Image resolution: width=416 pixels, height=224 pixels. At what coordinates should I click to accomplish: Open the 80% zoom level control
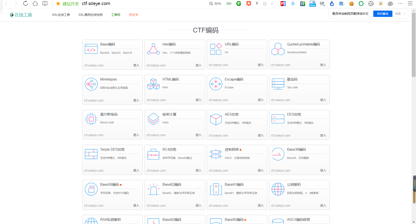pyautogui.click(x=215, y=4)
